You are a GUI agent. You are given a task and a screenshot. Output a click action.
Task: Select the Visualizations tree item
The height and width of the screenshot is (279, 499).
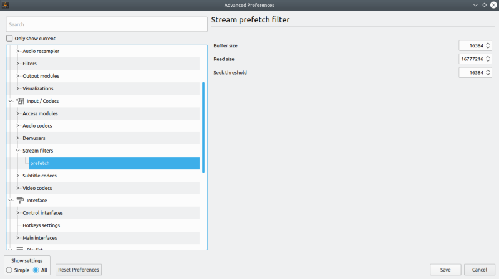[38, 88]
